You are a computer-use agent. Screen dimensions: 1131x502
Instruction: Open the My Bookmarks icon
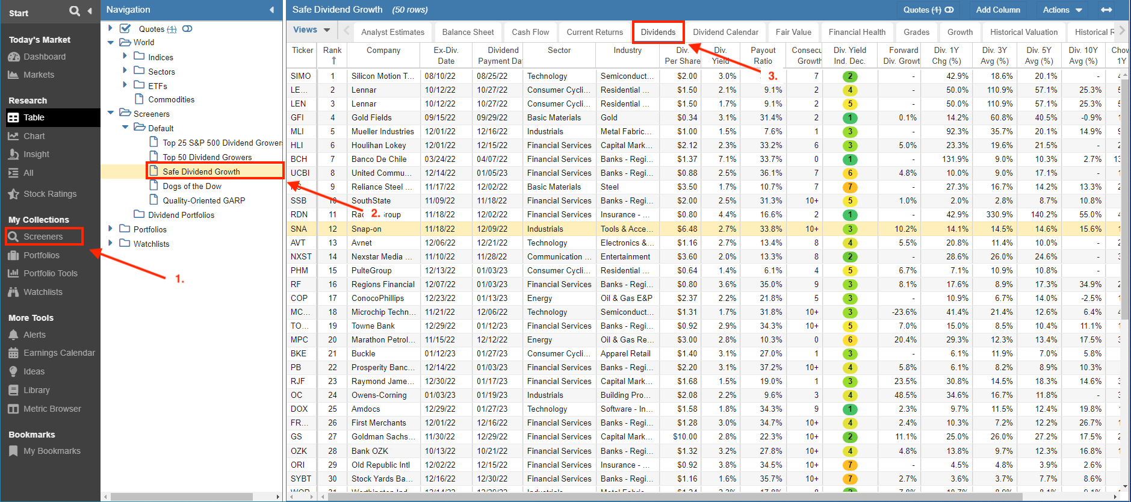(13, 451)
